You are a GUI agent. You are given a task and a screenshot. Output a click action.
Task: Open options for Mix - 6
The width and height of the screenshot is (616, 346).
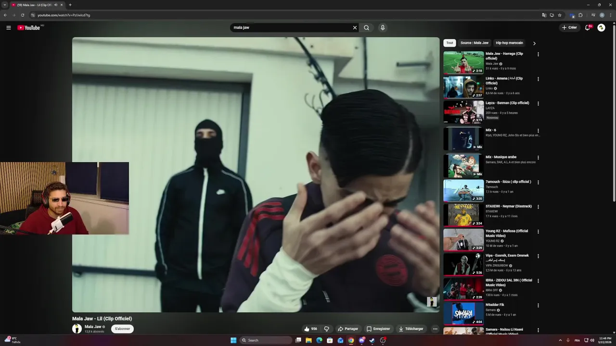(538, 131)
